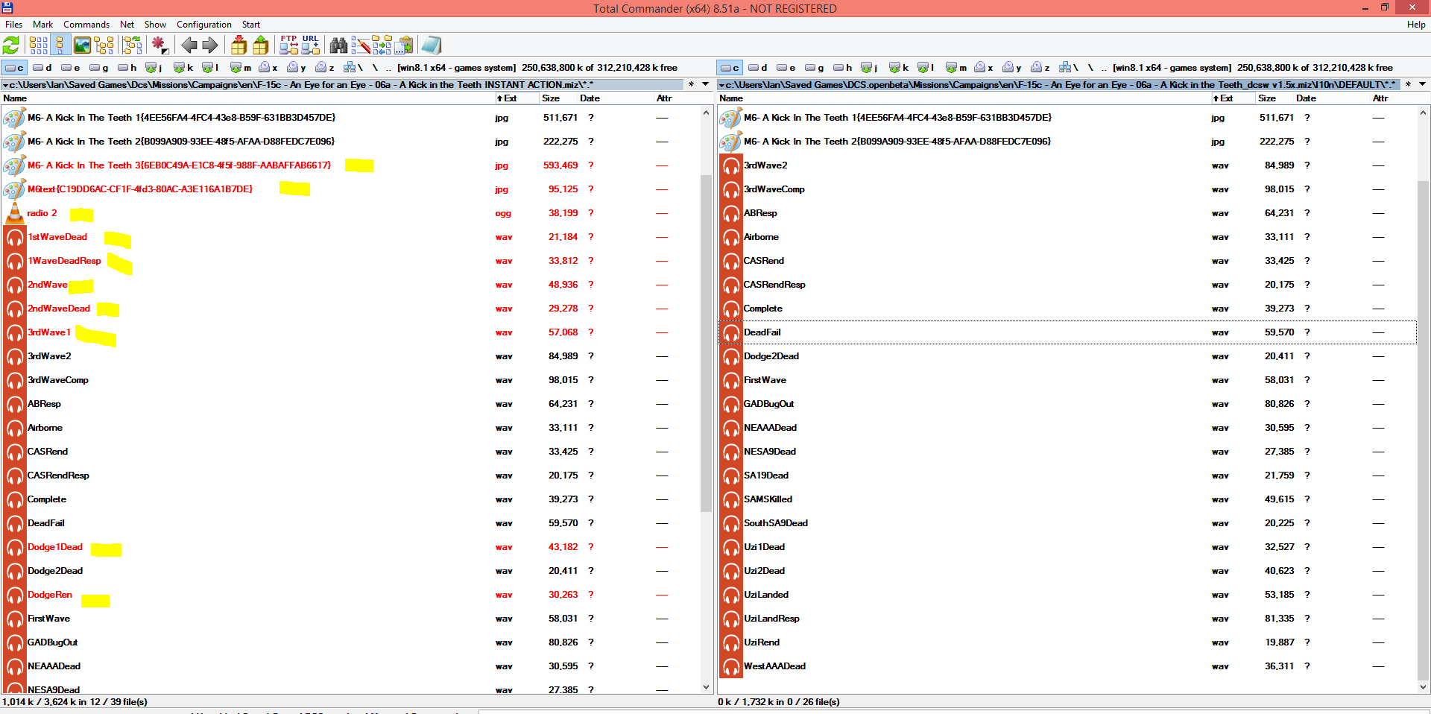Click the Unpack files icon

click(x=261, y=45)
